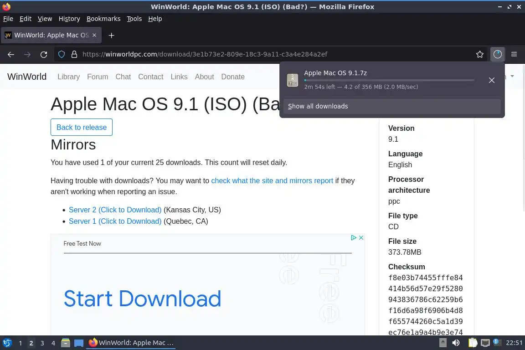This screenshot has height=350, width=525.
Task: Click the 373.78MB file size value
Action: click(x=405, y=252)
